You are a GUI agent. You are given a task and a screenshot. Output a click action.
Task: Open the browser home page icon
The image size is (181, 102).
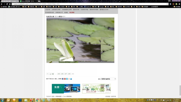(x=10, y=4)
